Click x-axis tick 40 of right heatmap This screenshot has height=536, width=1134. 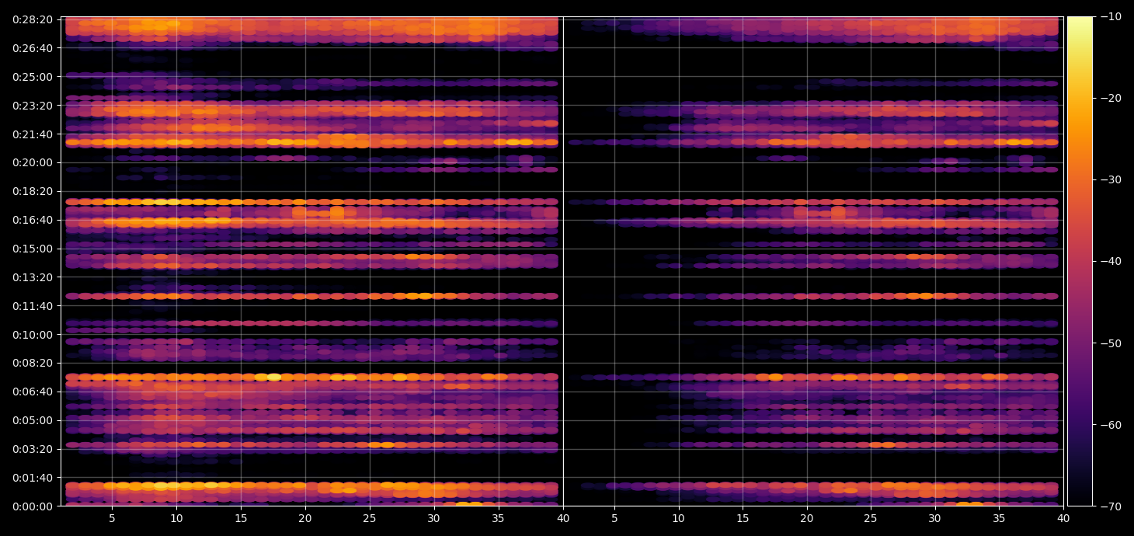tap(1063, 518)
